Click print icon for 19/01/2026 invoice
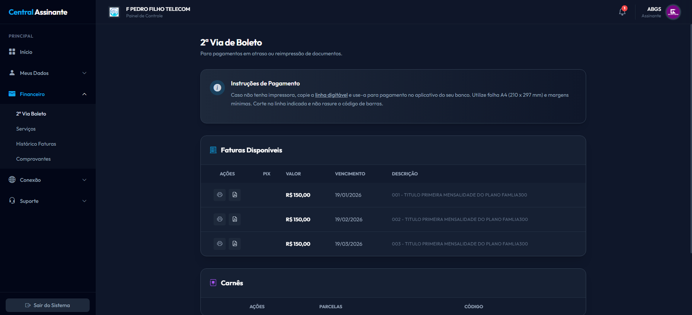 click(x=220, y=195)
